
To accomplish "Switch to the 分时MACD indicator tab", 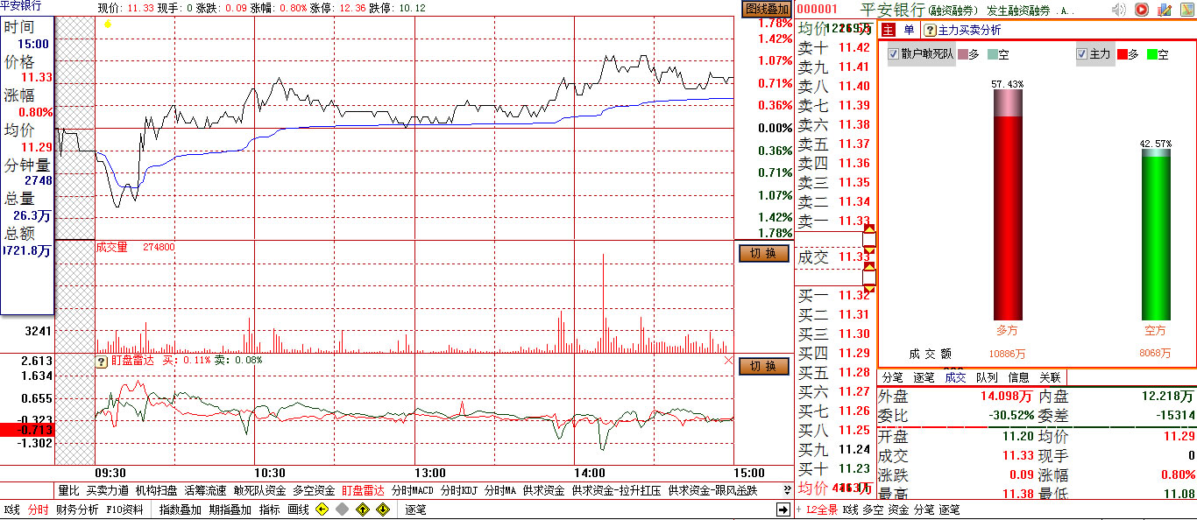I will point(412,490).
